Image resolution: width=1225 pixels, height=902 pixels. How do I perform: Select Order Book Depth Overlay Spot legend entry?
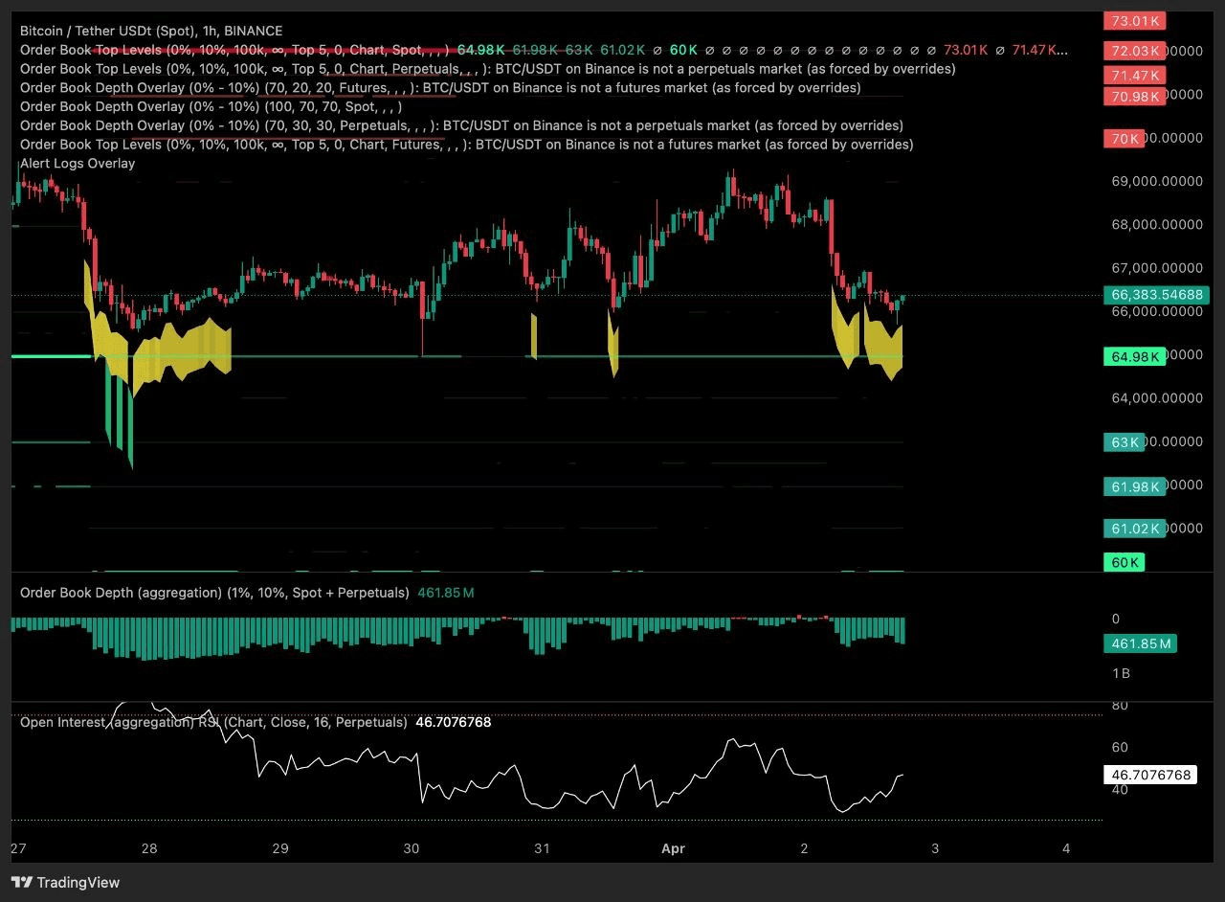tap(211, 106)
